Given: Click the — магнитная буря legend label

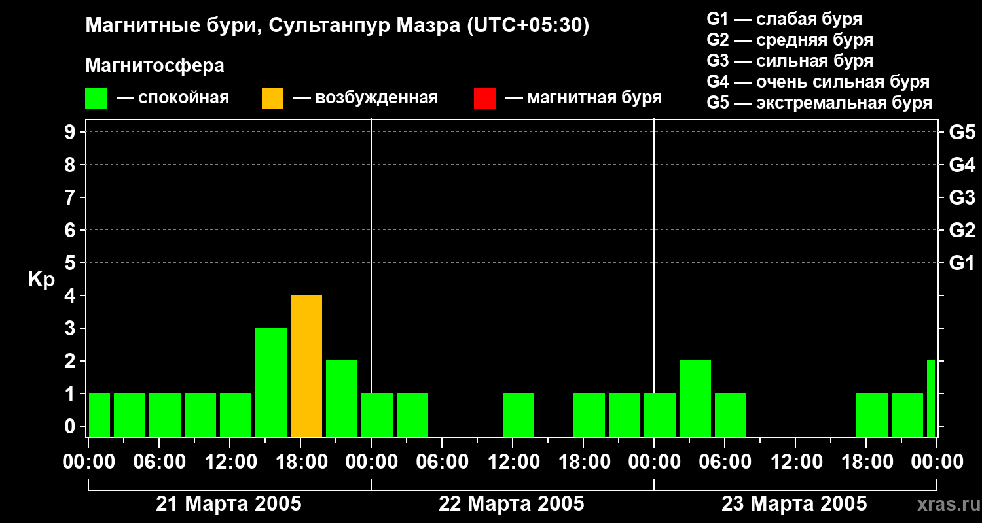Looking at the screenshot, I should point(584,98).
